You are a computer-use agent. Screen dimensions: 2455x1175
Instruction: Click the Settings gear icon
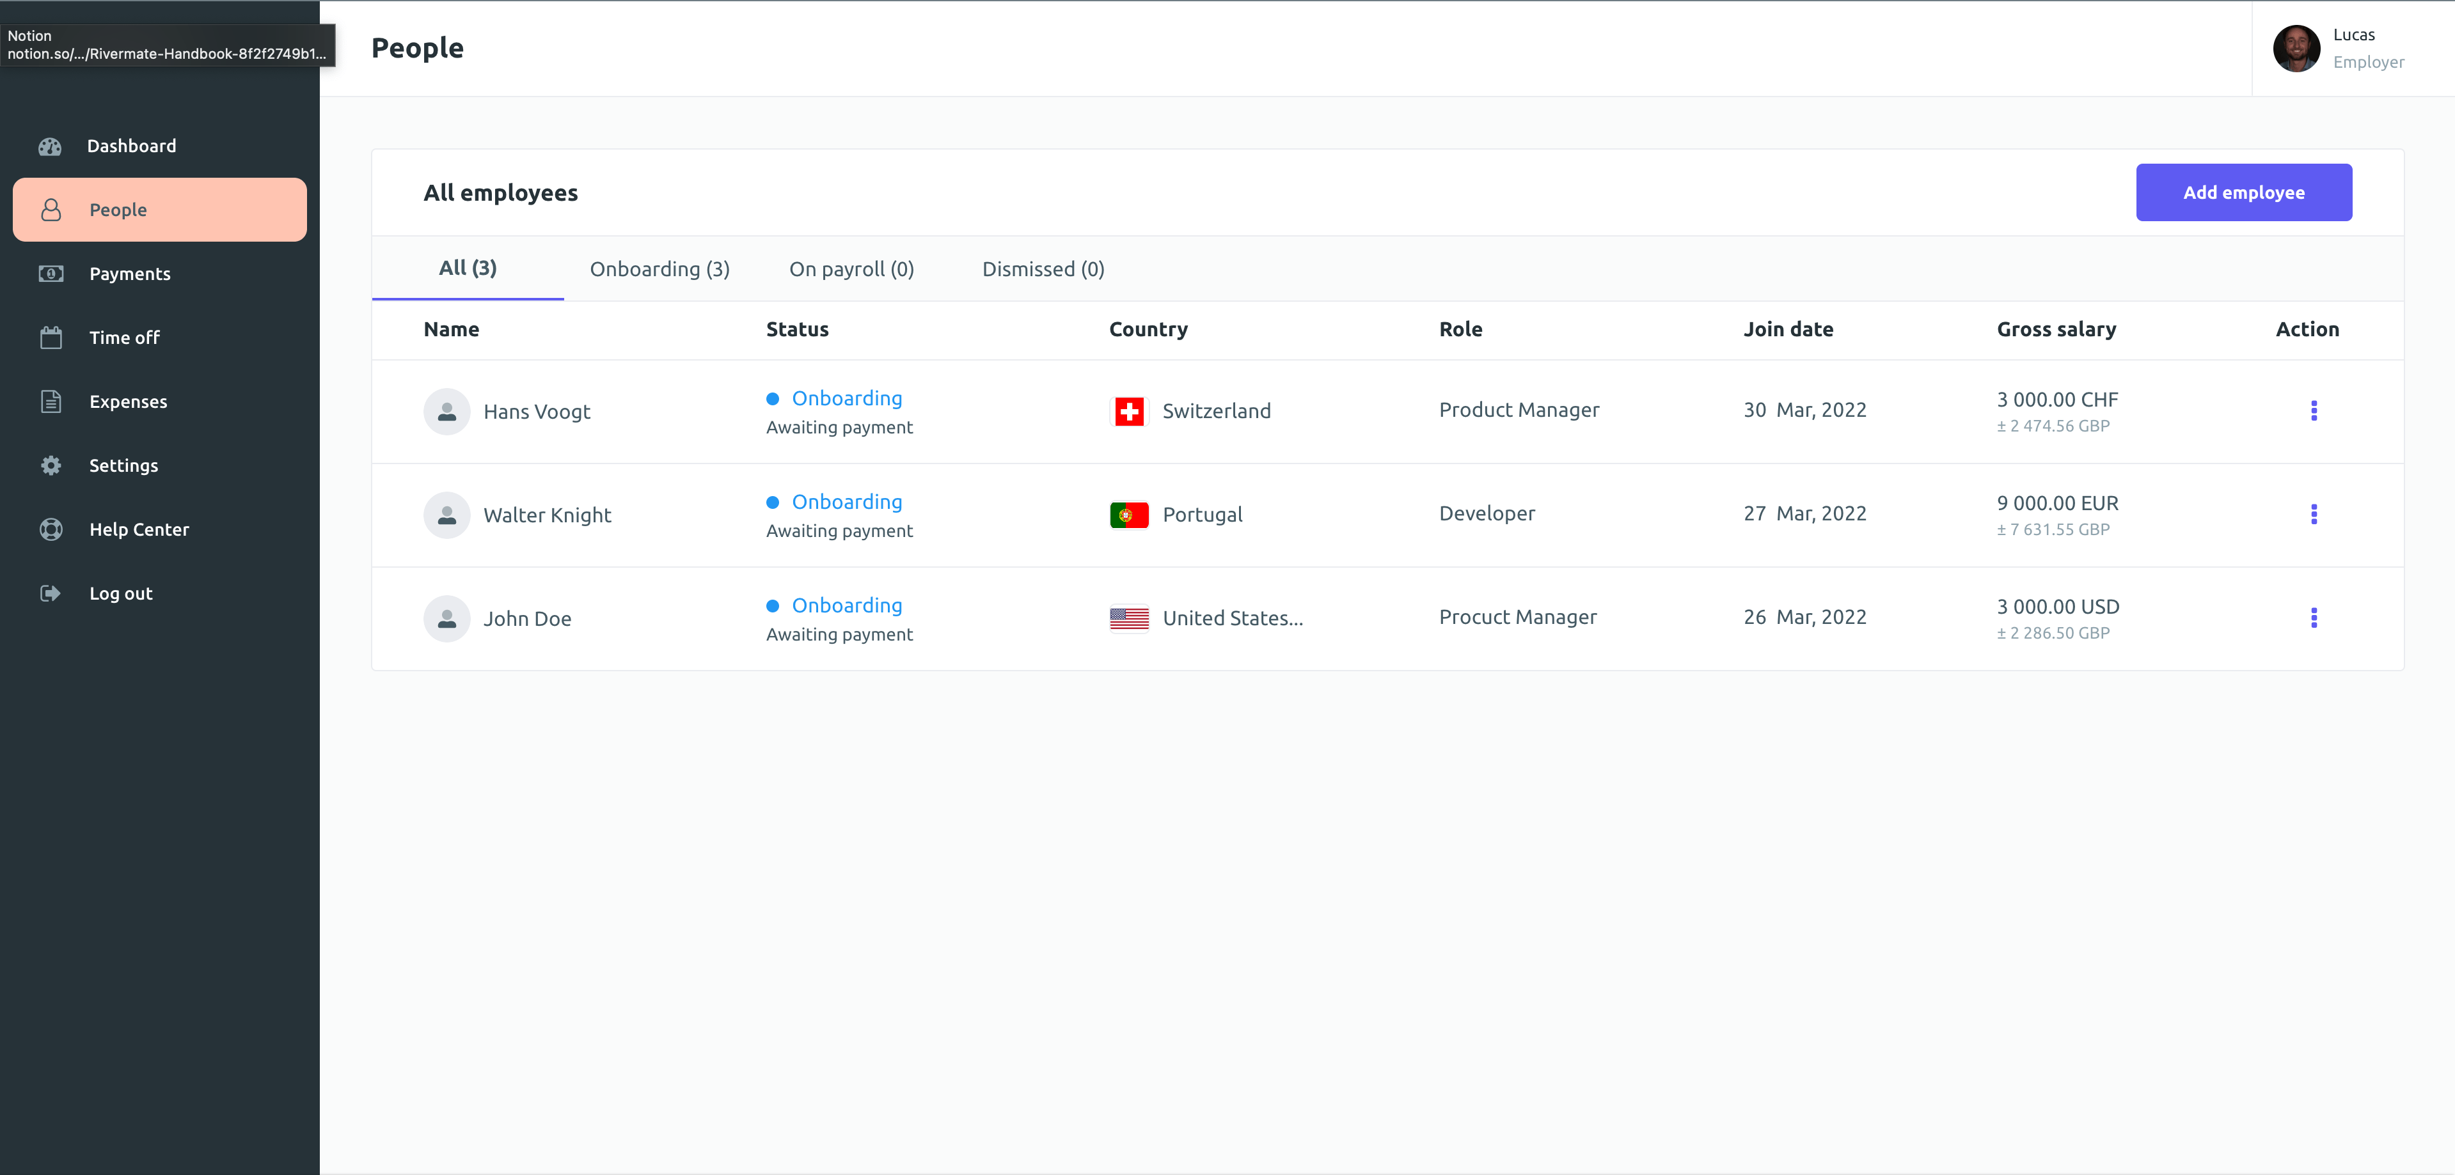[51, 465]
